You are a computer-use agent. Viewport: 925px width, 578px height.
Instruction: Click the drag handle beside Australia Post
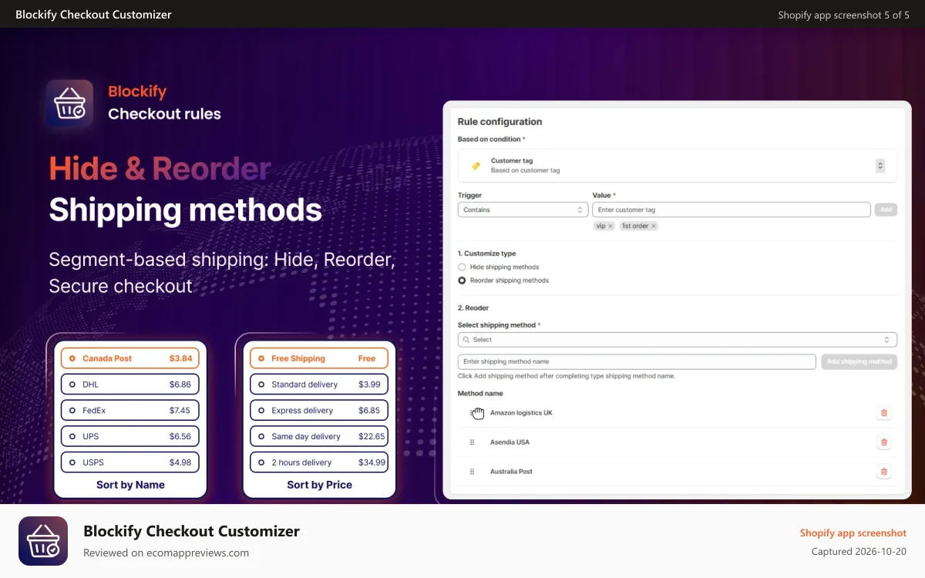[x=472, y=472]
